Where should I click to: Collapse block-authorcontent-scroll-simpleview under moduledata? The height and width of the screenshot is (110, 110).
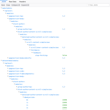pos(17,32)
